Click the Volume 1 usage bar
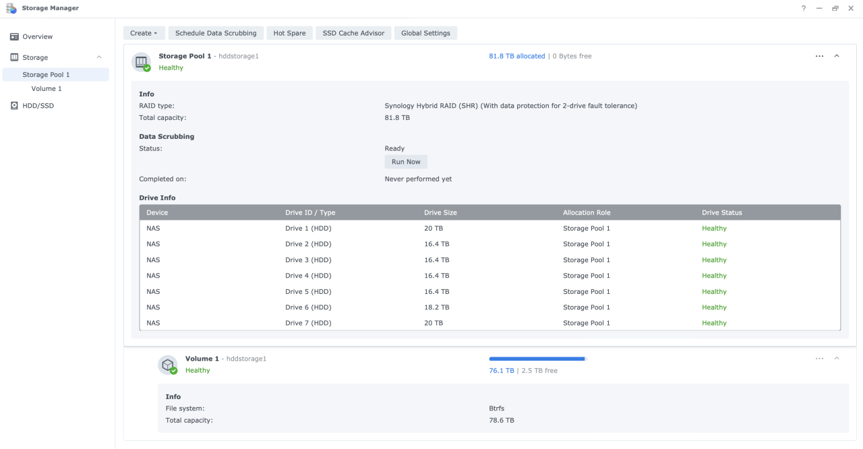The width and height of the screenshot is (863, 449). click(x=538, y=359)
